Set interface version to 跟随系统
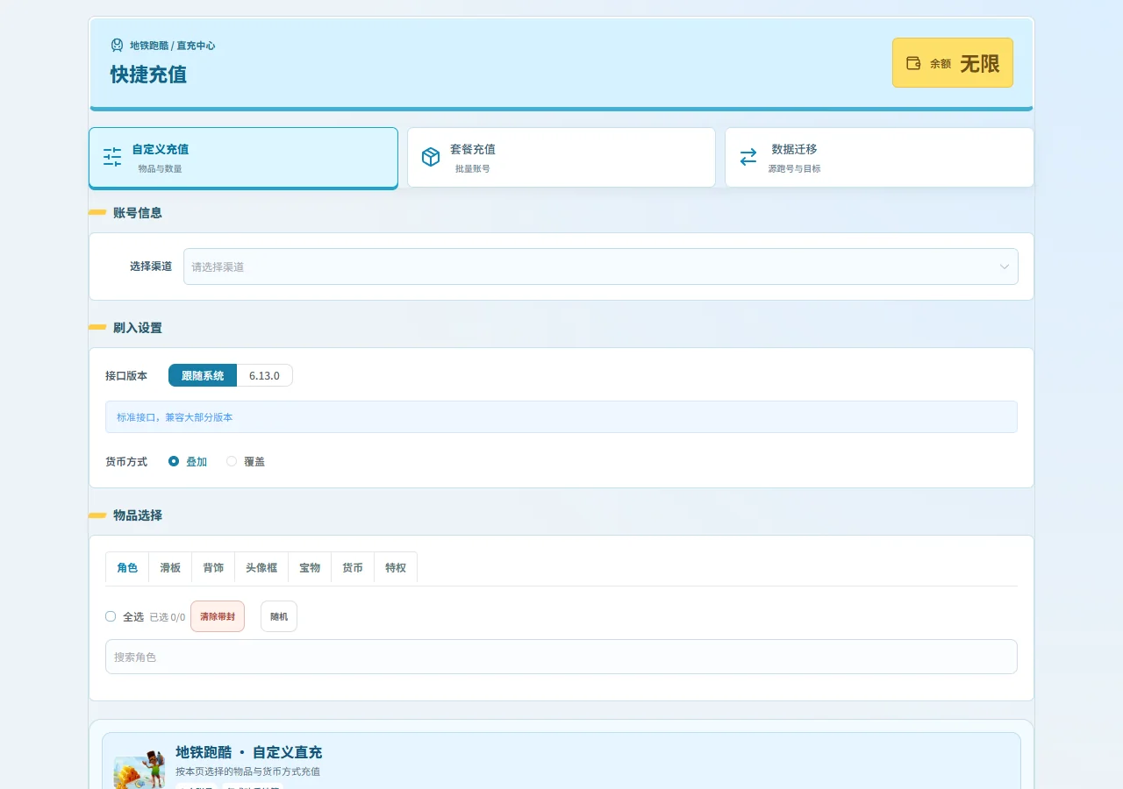The image size is (1123, 789). click(x=203, y=375)
